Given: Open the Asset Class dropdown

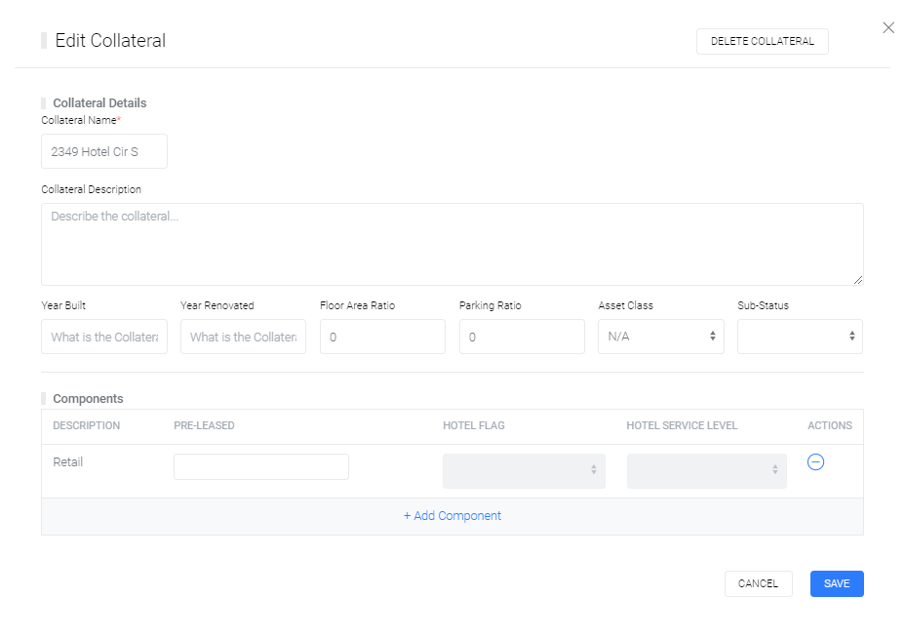Looking at the screenshot, I should (x=661, y=337).
